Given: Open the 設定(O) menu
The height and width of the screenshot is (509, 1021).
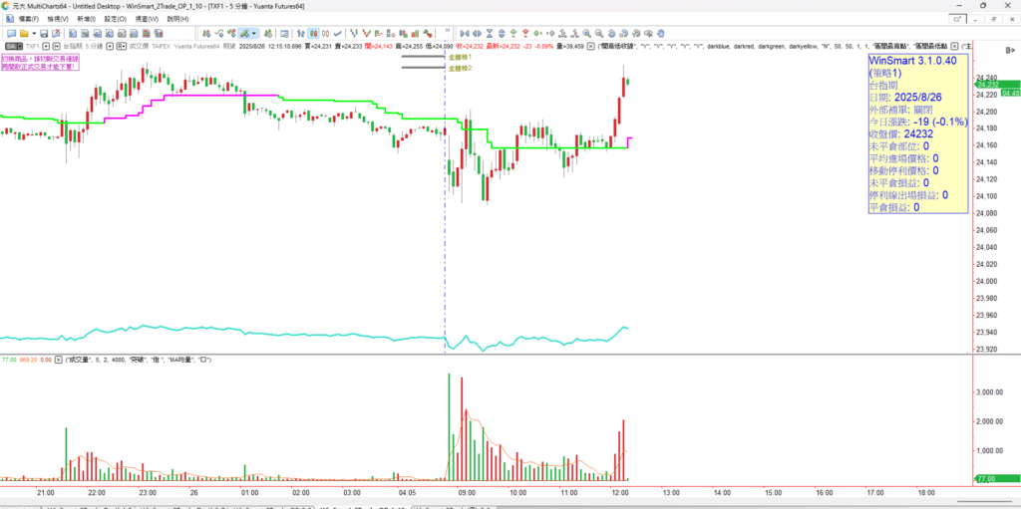Looking at the screenshot, I should tap(116, 19).
